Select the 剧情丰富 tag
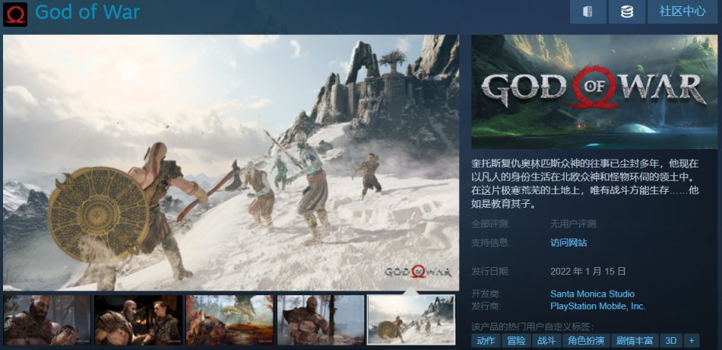Image resolution: width=722 pixels, height=350 pixels. point(635,341)
